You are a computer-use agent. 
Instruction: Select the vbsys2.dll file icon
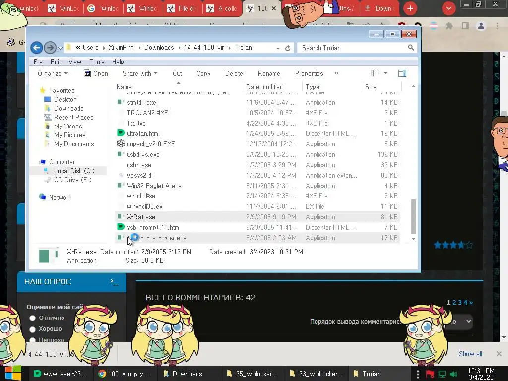click(x=121, y=175)
